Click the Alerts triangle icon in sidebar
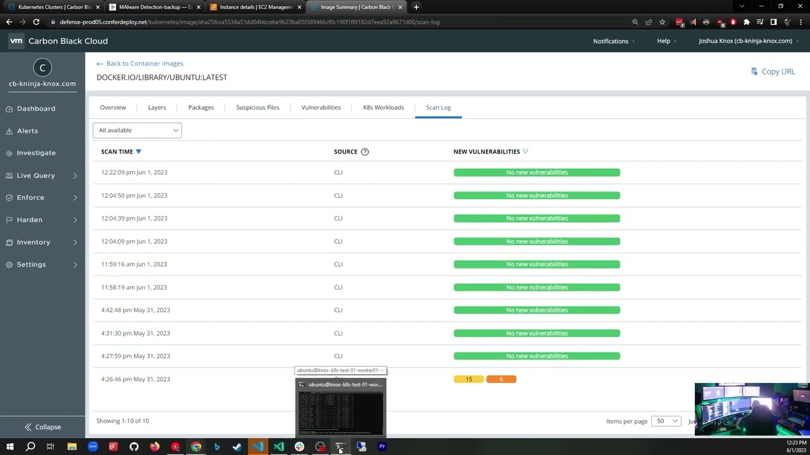 click(x=9, y=131)
